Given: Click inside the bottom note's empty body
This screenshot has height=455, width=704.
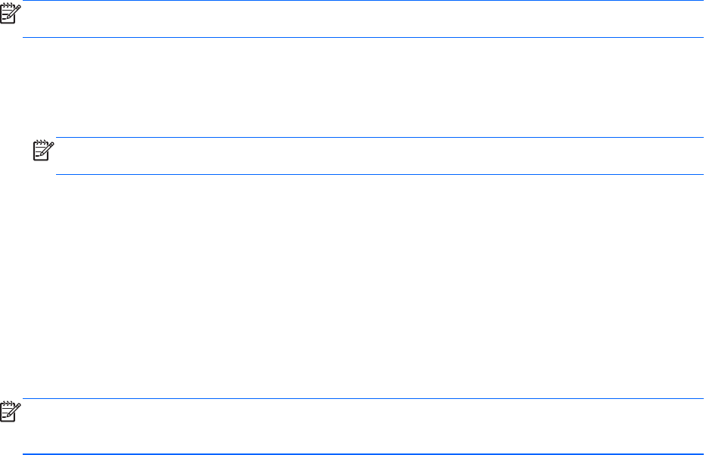Looking at the screenshot, I should coord(363,427).
